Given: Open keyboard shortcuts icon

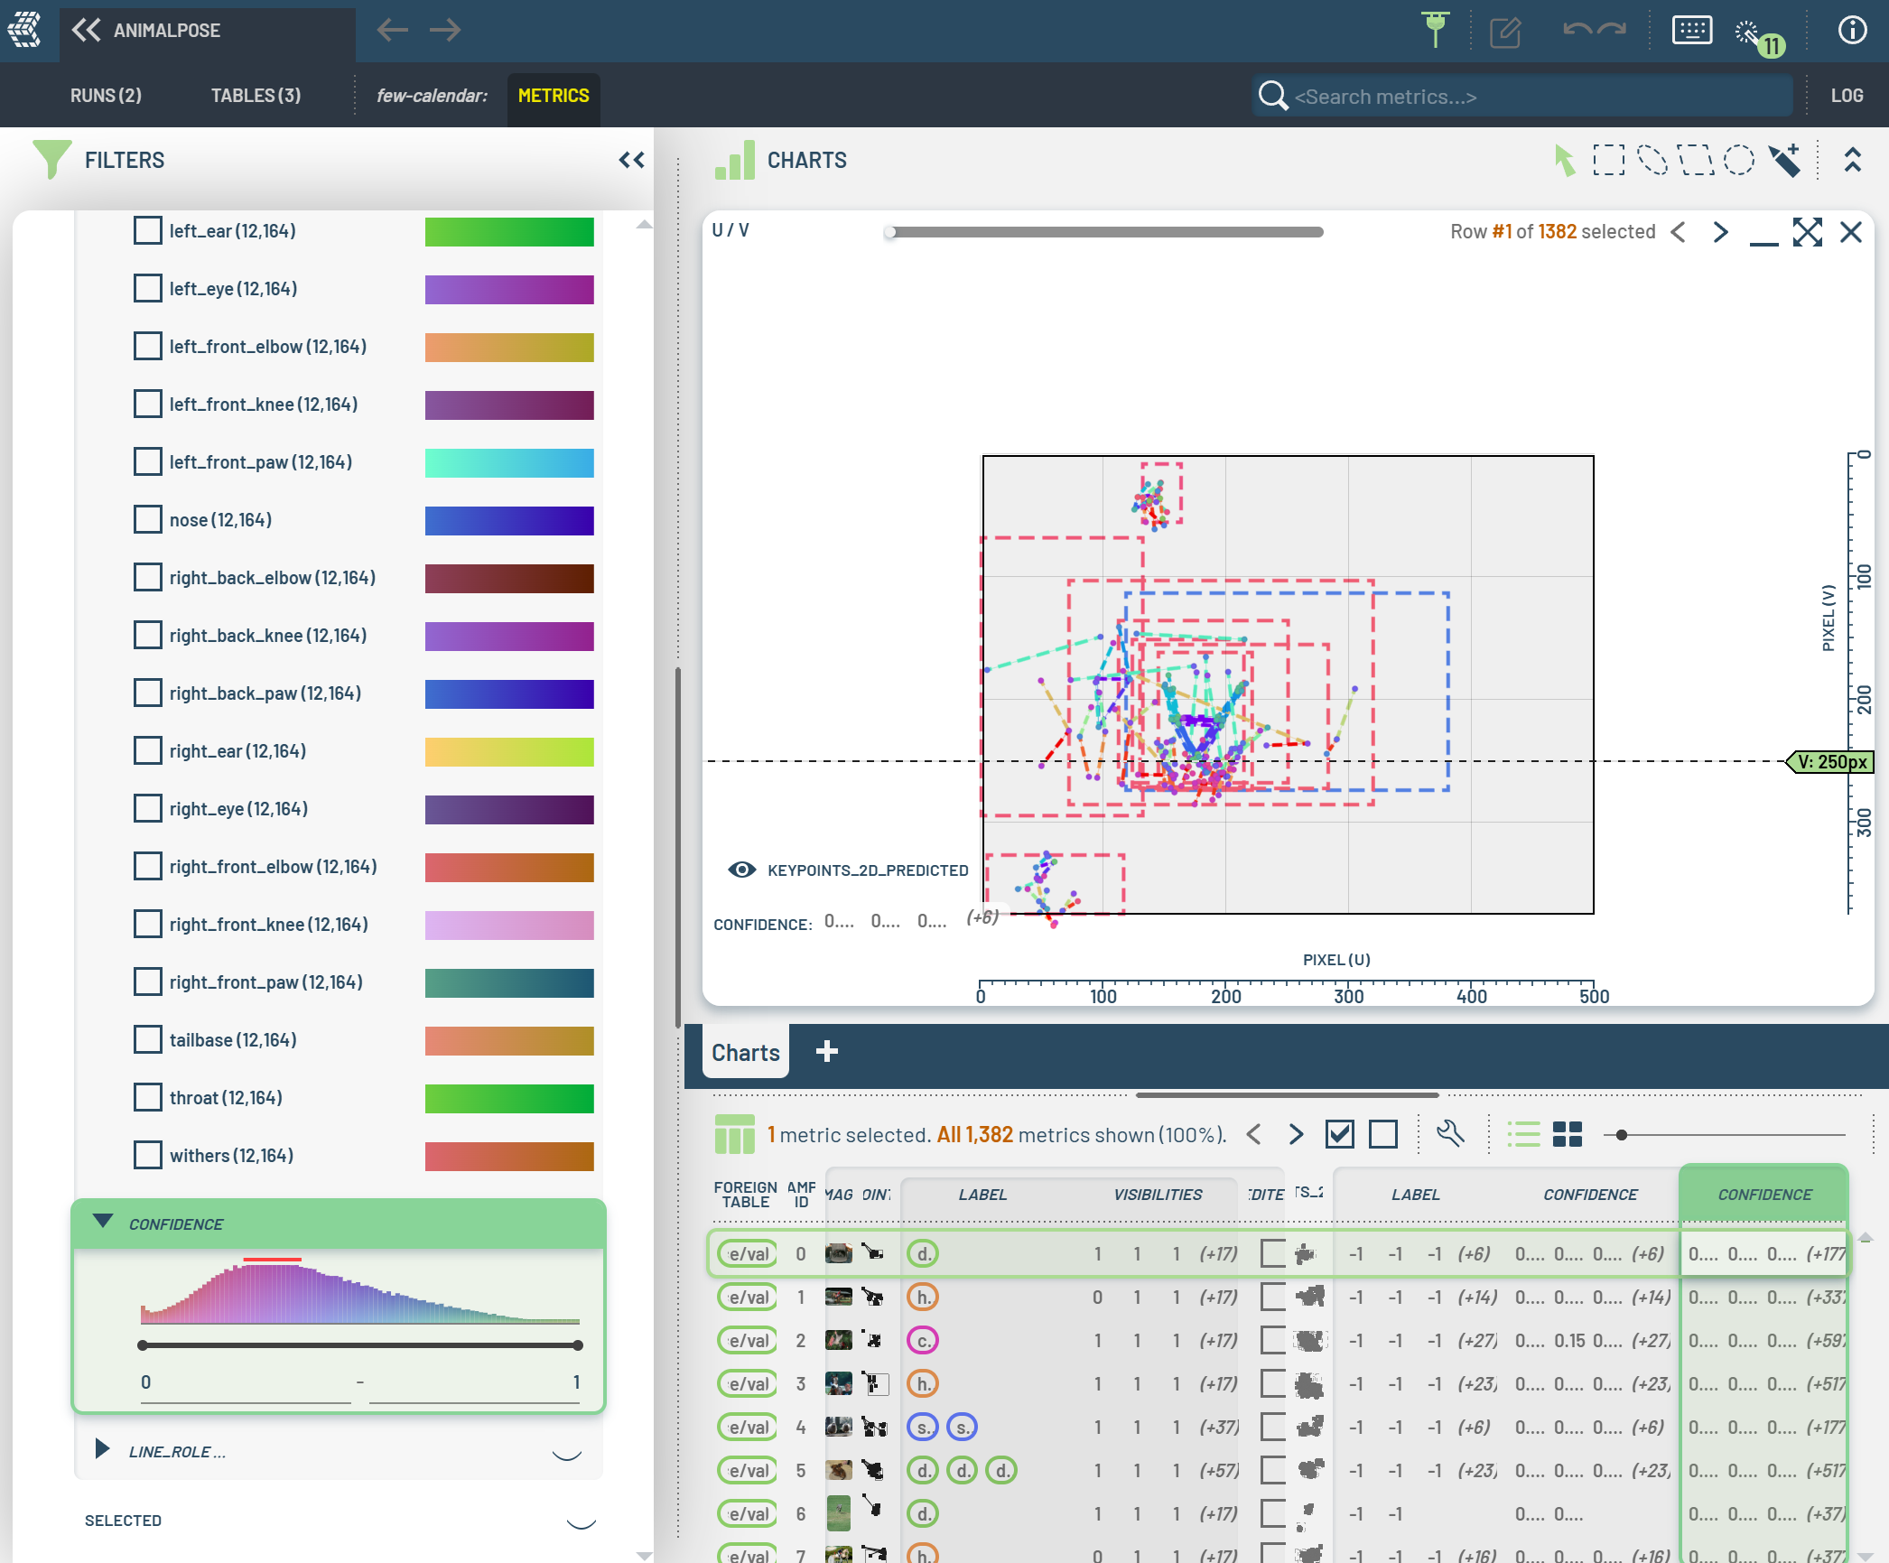Looking at the screenshot, I should [x=1691, y=30].
